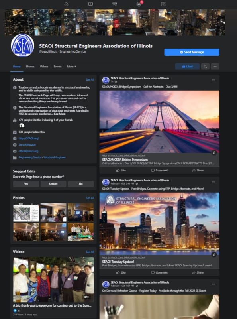This screenshot has width=237, height=319.
Task: Search this page using the magnifier button
Action: click(205, 66)
